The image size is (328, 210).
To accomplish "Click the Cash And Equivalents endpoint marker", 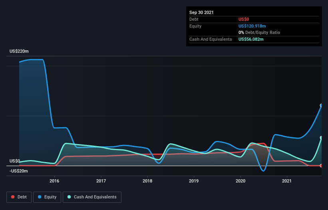I will (x=321, y=138).
